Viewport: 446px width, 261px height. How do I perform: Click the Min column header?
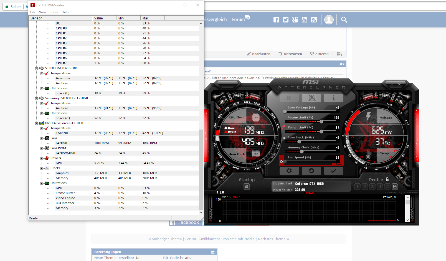(128, 18)
